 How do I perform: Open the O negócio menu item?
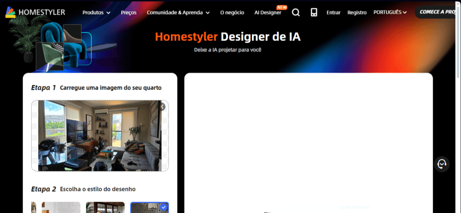(x=232, y=13)
